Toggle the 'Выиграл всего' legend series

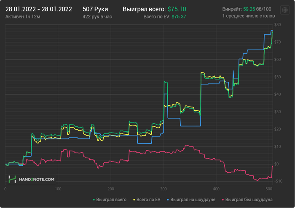(110, 200)
